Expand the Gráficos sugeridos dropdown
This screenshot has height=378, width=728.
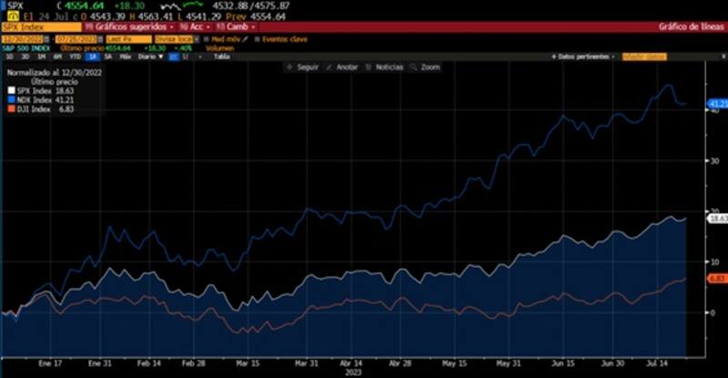pos(126,27)
